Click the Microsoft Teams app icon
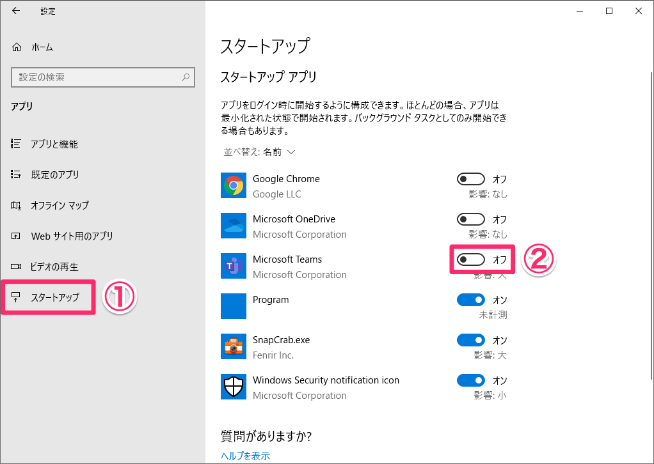Image resolution: width=654 pixels, height=464 pixels. coord(233,266)
